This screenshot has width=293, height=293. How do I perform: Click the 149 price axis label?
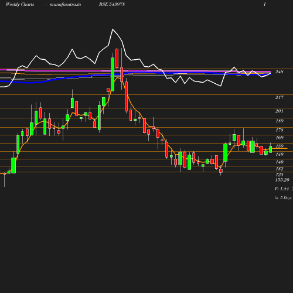[x=280, y=154]
